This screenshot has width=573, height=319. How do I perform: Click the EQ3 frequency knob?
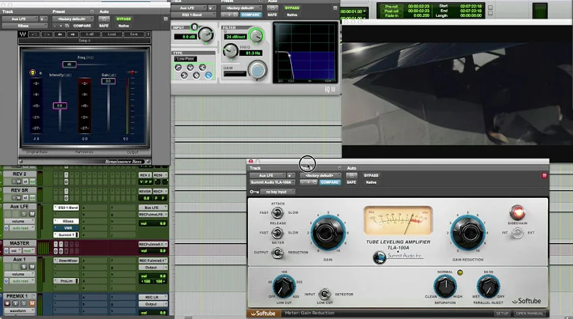[x=231, y=50]
